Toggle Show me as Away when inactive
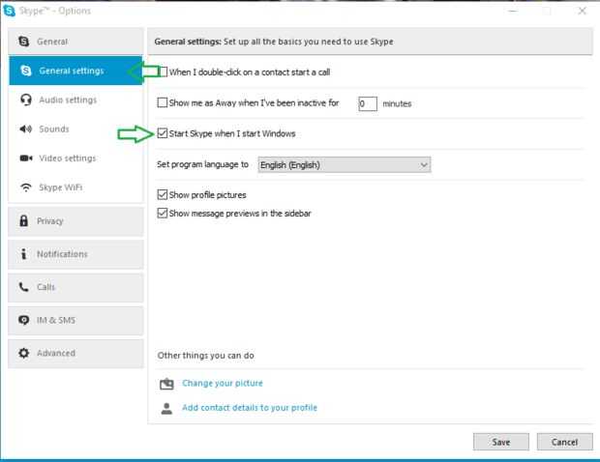600x462 pixels. 163,102
